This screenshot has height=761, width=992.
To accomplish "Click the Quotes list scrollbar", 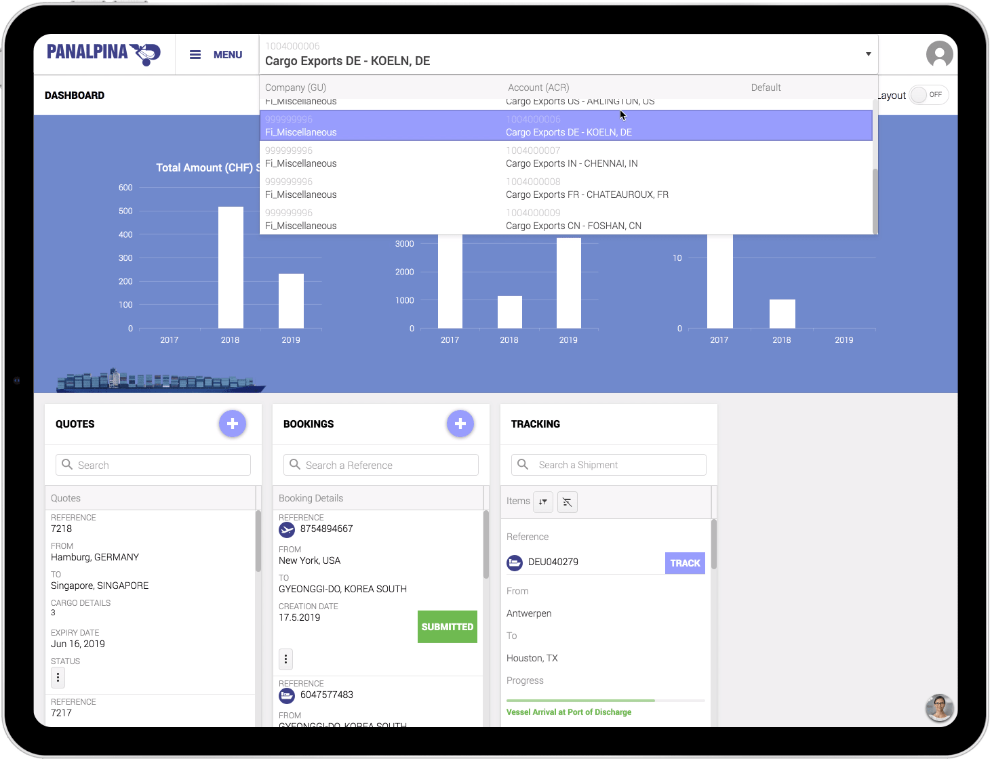I will 258,541.
